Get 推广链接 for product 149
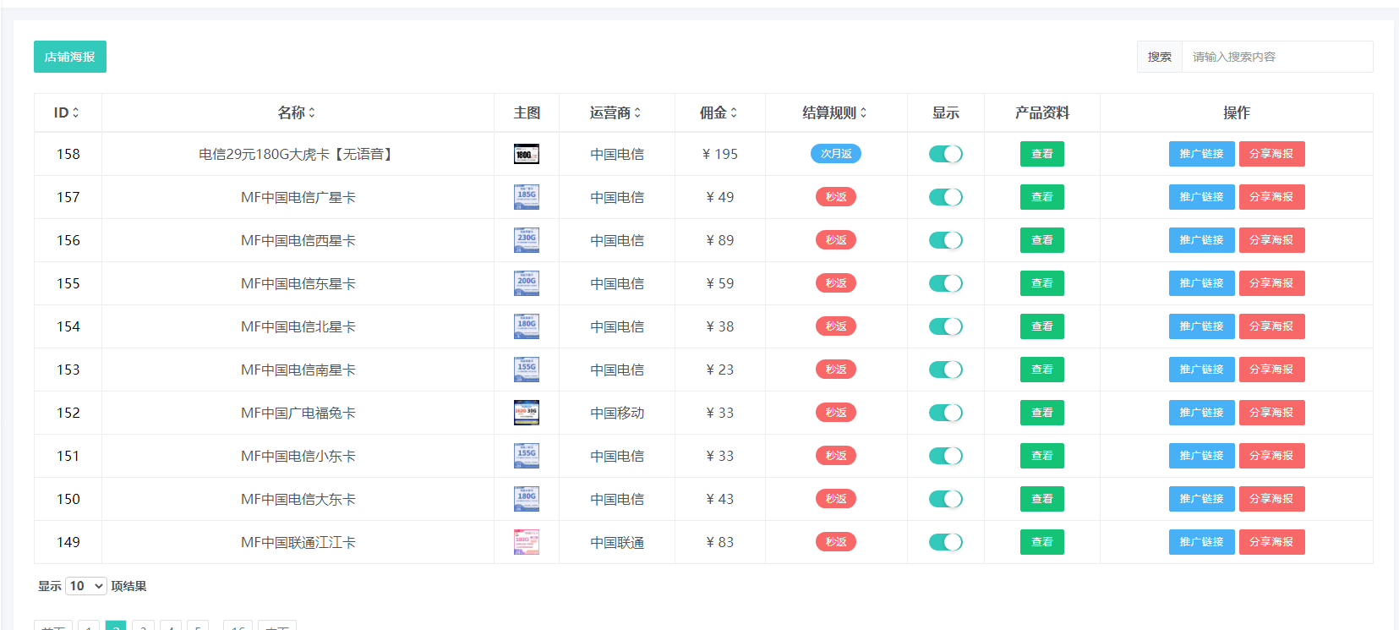This screenshot has height=630, width=1399. point(1202,542)
